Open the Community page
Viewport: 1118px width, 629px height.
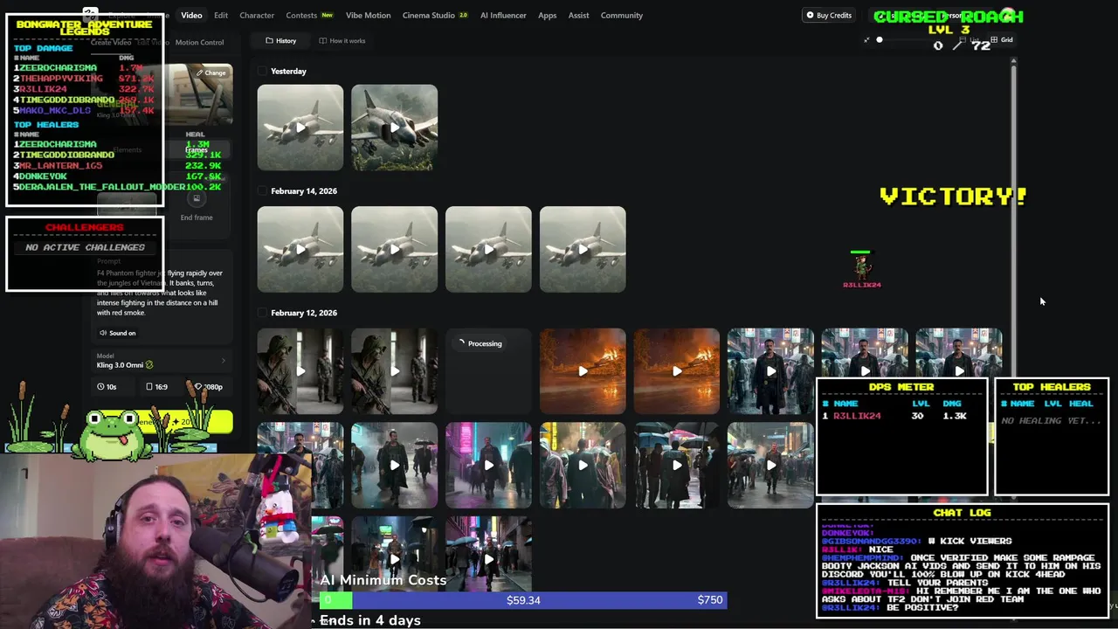click(621, 15)
